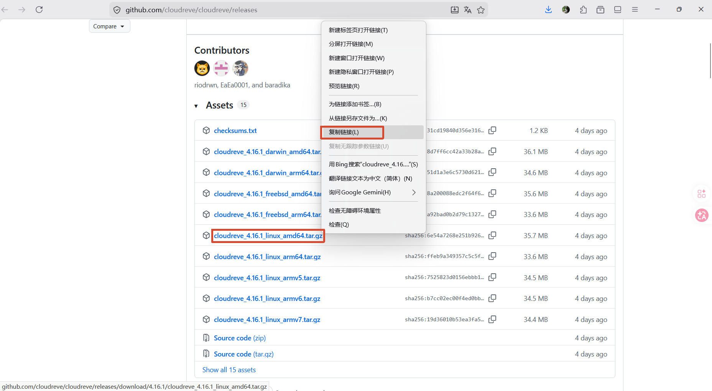Open baradika contributor avatar
This screenshot has width=712, height=391.
coord(240,68)
